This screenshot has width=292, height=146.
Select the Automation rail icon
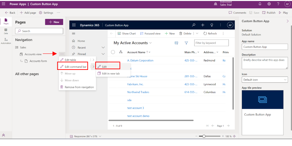[x=6, y=41]
